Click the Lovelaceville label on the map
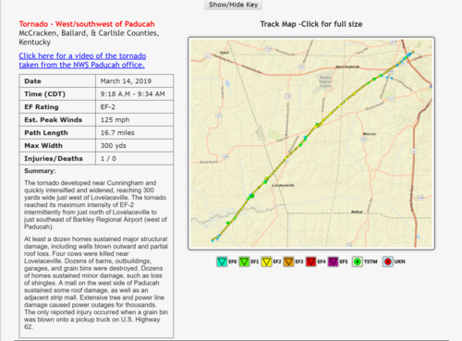Viewport: 462px width, 341px height. [x=283, y=185]
